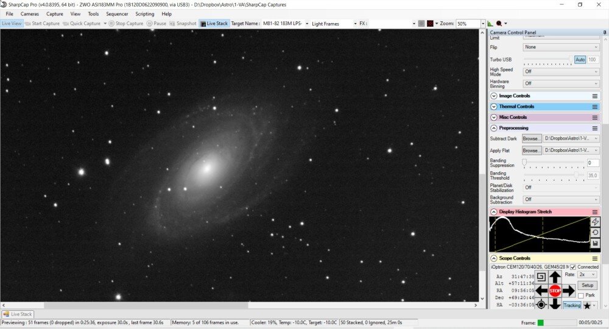The height and width of the screenshot is (329, 609).
Task: Open the Preprocessing hamburger menu
Action: (594, 128)
